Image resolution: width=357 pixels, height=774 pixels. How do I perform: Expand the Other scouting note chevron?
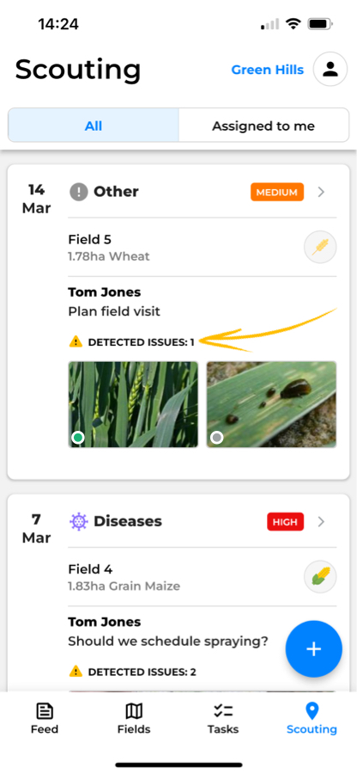321,192
